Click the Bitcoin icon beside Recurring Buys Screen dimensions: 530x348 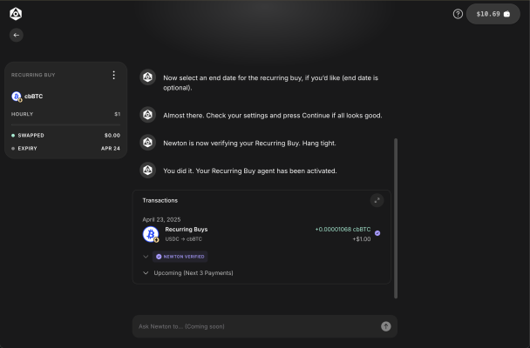151,234
